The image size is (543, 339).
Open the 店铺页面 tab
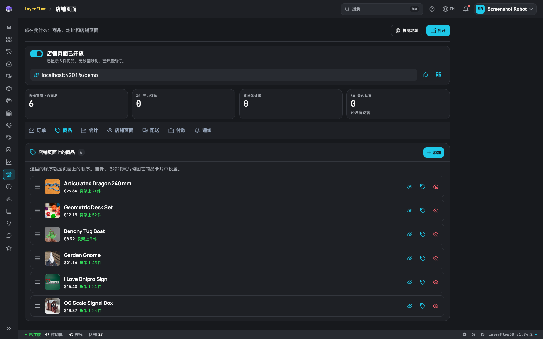coord(120,130)
